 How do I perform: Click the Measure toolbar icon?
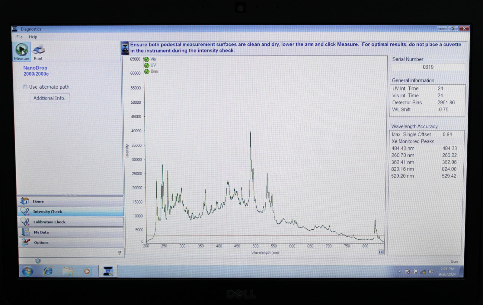click(21, 52)
